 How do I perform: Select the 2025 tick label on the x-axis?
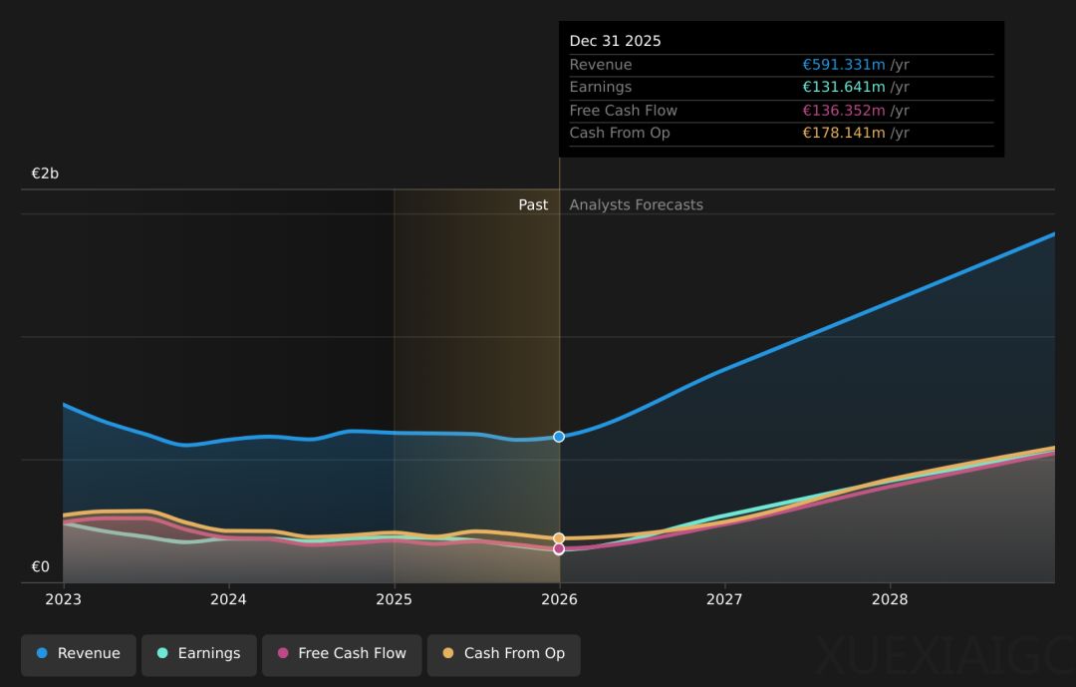[x=394, y=600]
